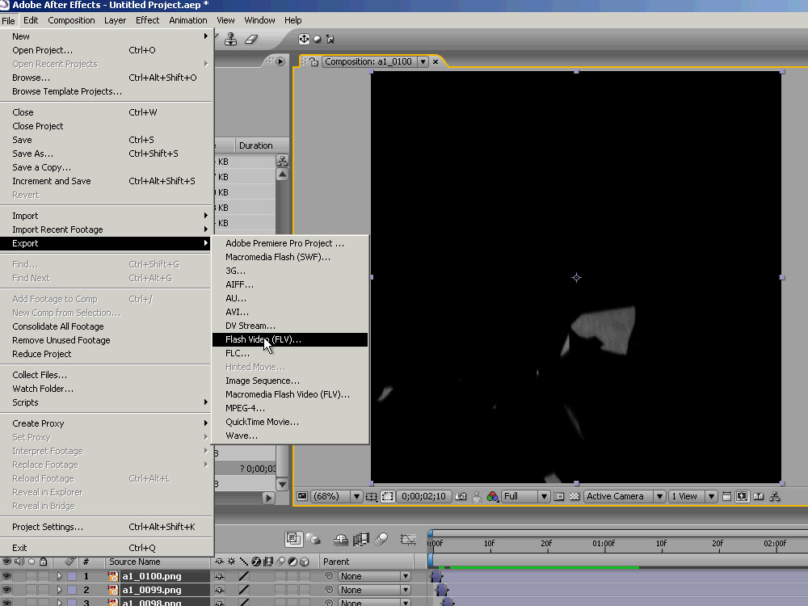Screen dimensions: 808x606
Task: Expand the layer a1_0099.png properties
Action: pos(59,590)
